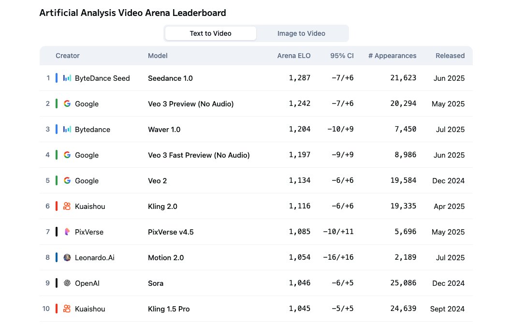Viewport: 524px width, 325px height.
Task: Select the Kling 1.5 Pro model name
Action: point(168,309)
